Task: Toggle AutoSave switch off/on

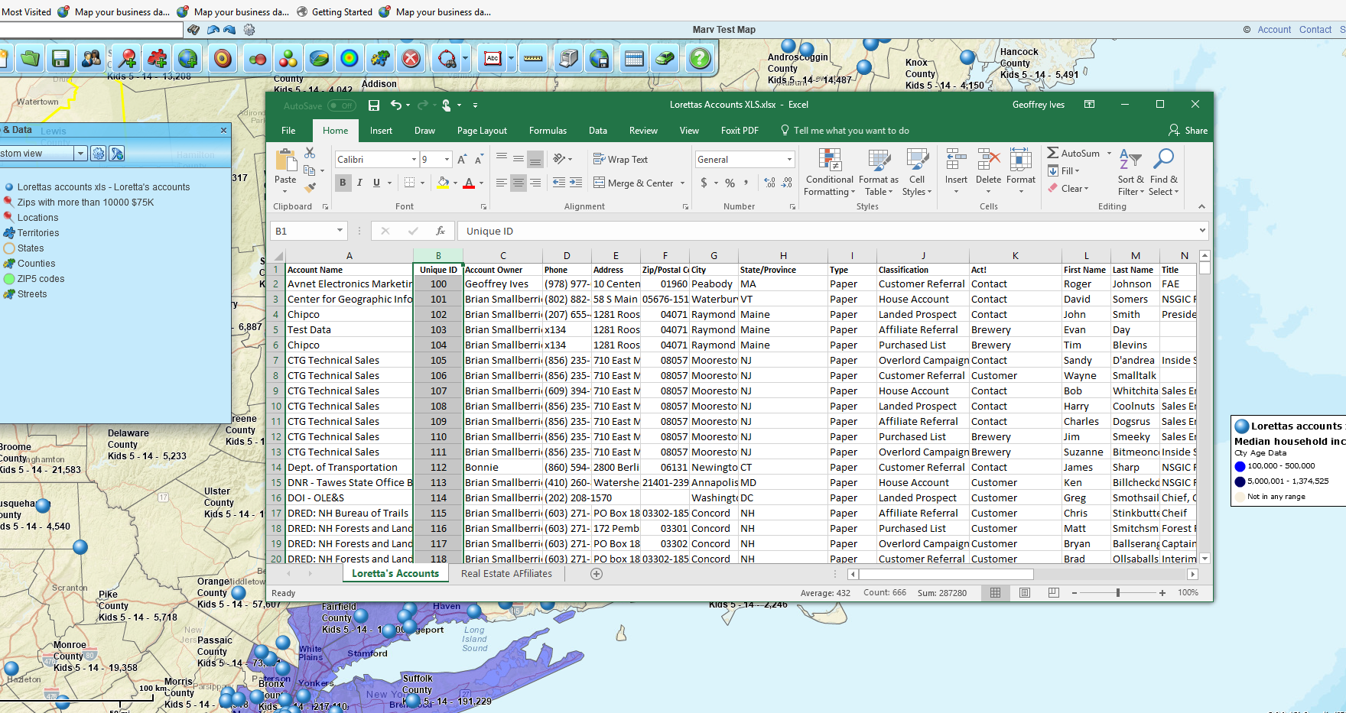Action: click(x=341, y=105)
